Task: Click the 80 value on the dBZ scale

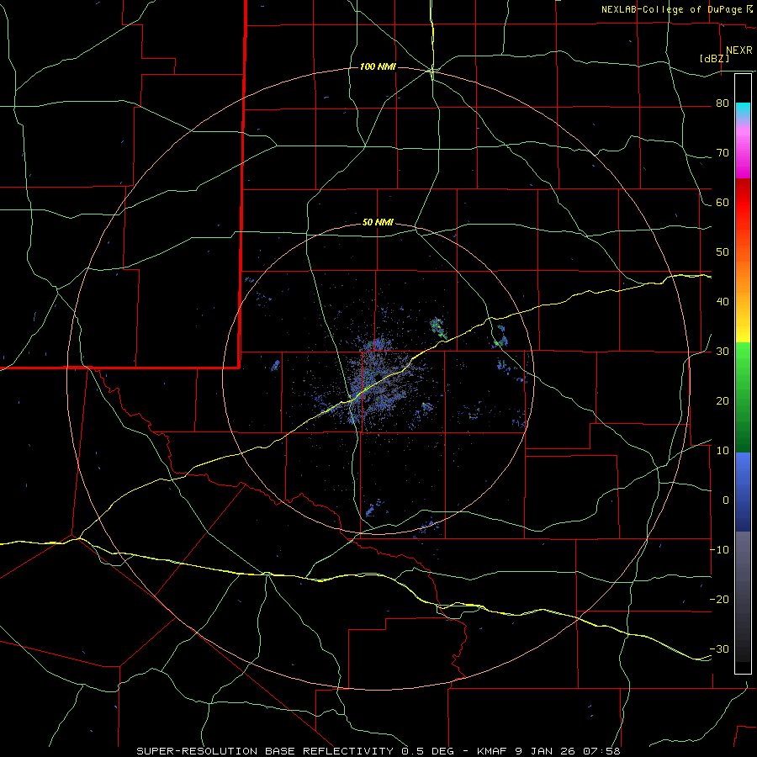Action: [723, 103]
